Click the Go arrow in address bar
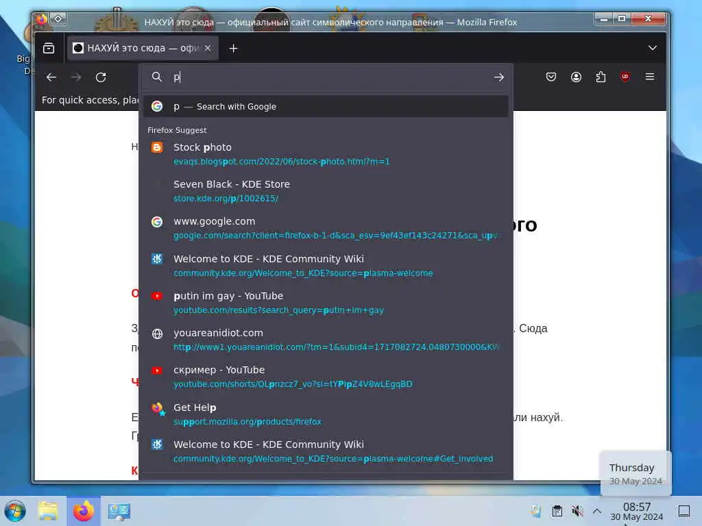Viewport: 702px width, 526px height. coord(499,77)
